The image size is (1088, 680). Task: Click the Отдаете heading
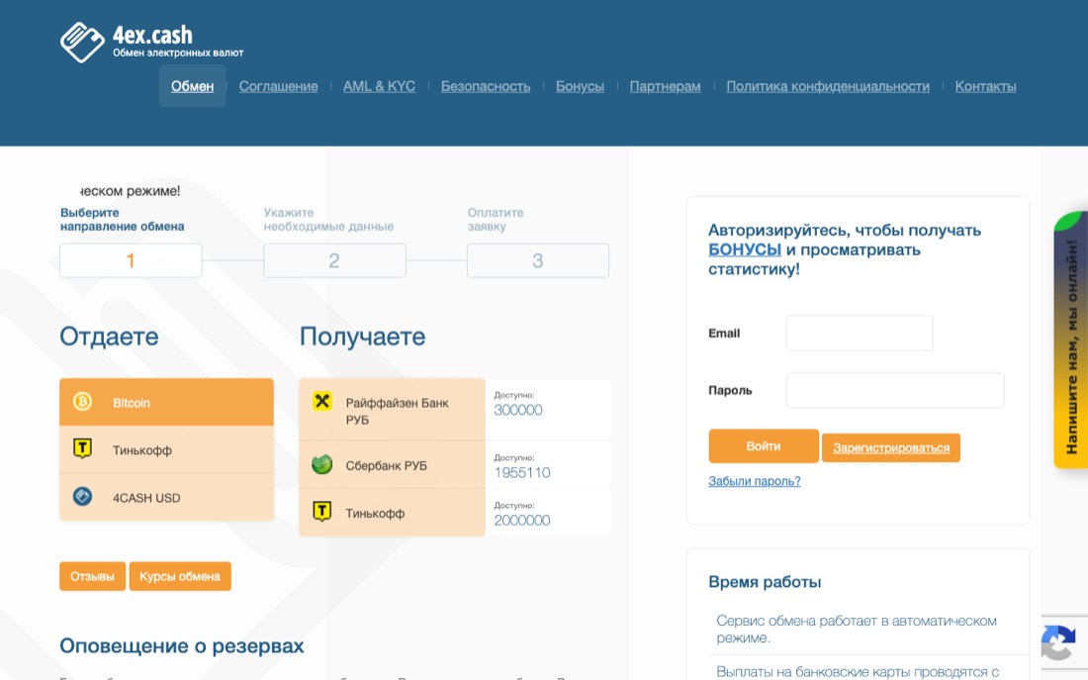[x=109, y=337]
